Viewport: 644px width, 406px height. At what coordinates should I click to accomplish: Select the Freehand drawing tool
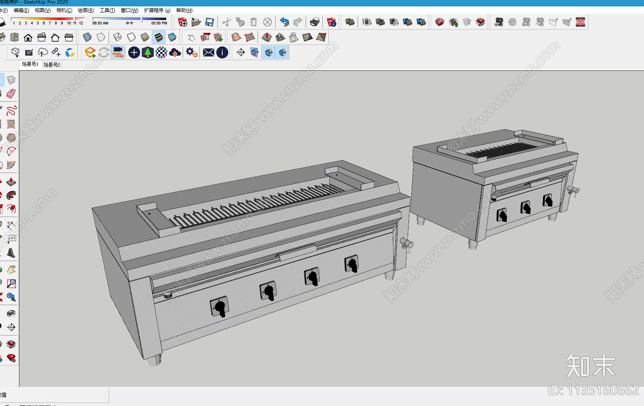(x=11, y=110)
